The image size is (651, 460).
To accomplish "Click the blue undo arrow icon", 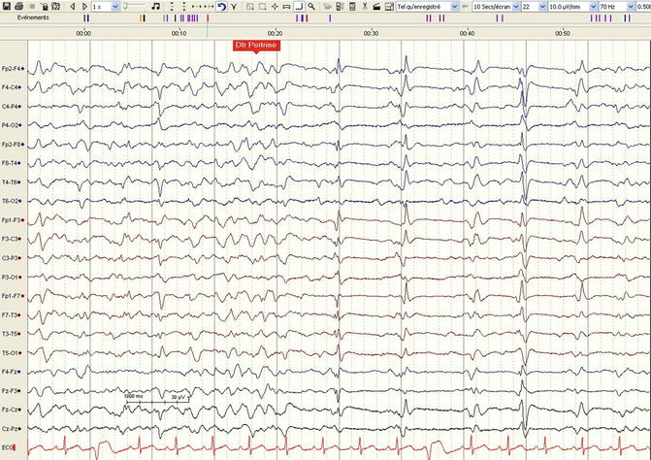I will (221, 6).
